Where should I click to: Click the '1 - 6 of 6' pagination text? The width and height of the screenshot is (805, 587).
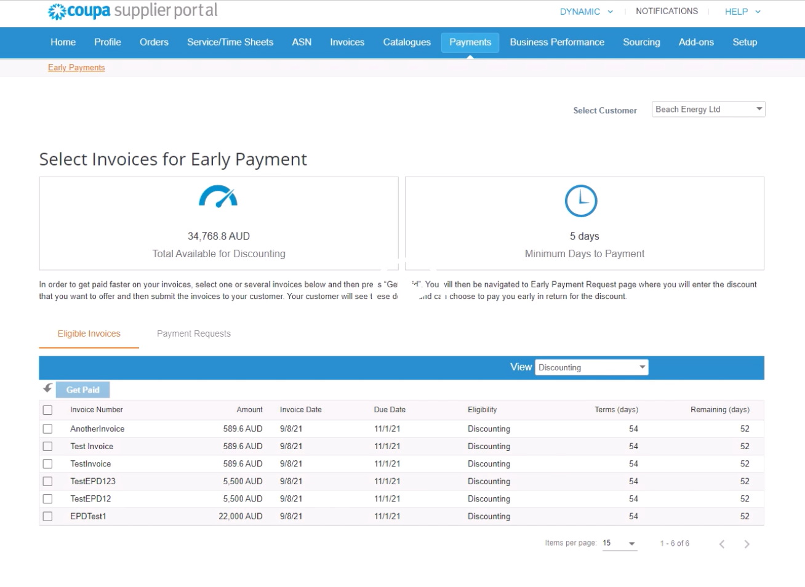point(675,544)
